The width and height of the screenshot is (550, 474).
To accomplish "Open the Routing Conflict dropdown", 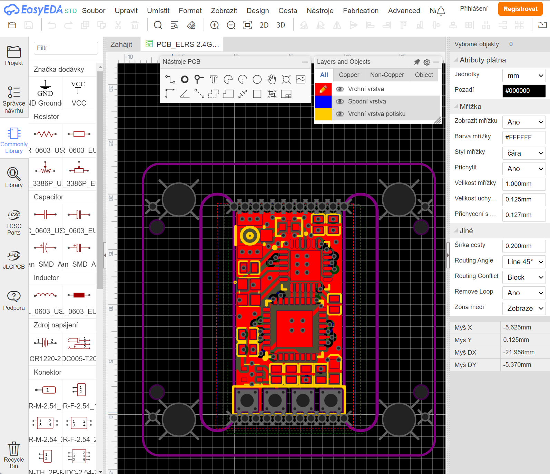I will click(524, 277).
